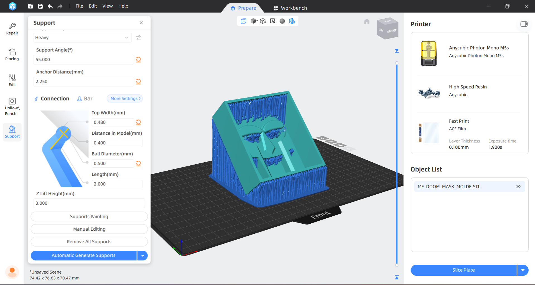Click the import file icon in title bar
The width and height of the screenshot is (535, 285).
pos(30,6)
